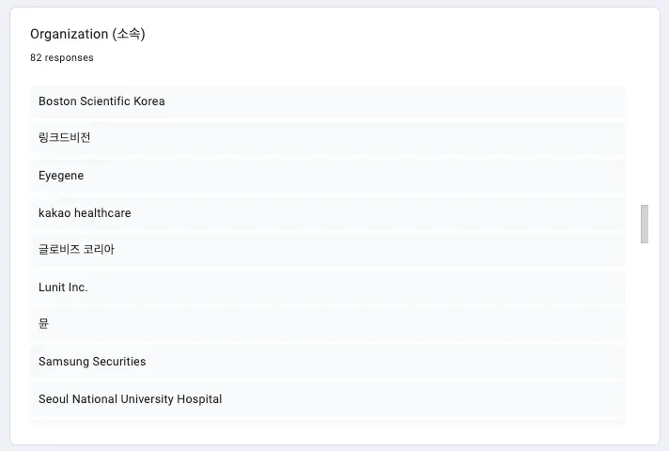Click blank area right of Lunit Inc. row
Image resolution: width=669 pixels, height=451 pixels.
pyautogui.click(x=356, y=288)
